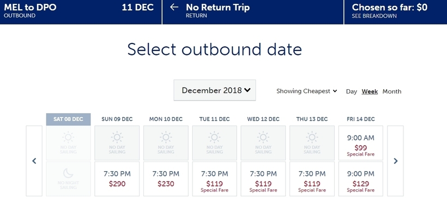Open the December 2018 month dropdown
The image size is (447, 199).
point(215,90)
